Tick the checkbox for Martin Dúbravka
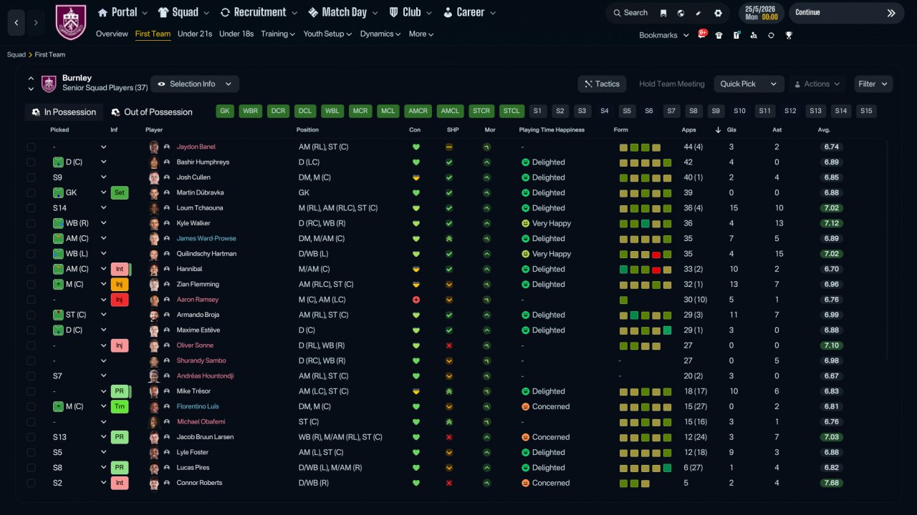 point(31,192)
